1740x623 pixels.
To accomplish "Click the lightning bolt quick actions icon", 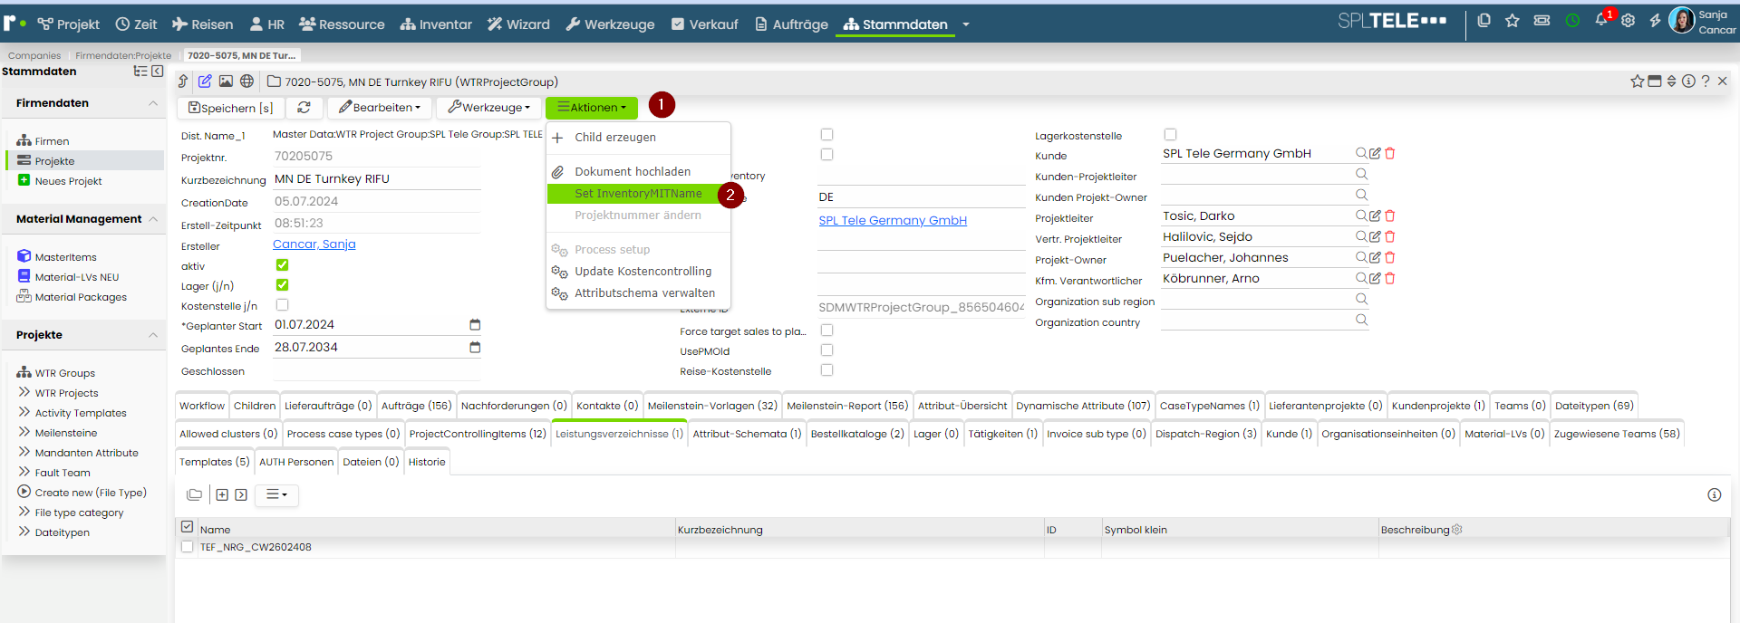I will 1655,21.
